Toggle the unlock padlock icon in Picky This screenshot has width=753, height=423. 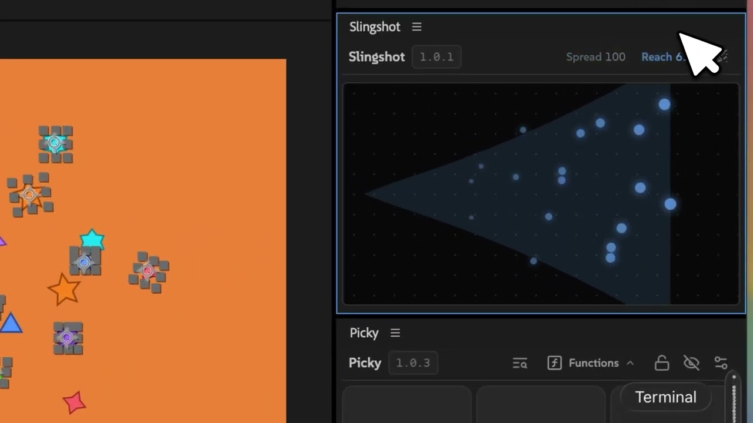coord(662,363)
